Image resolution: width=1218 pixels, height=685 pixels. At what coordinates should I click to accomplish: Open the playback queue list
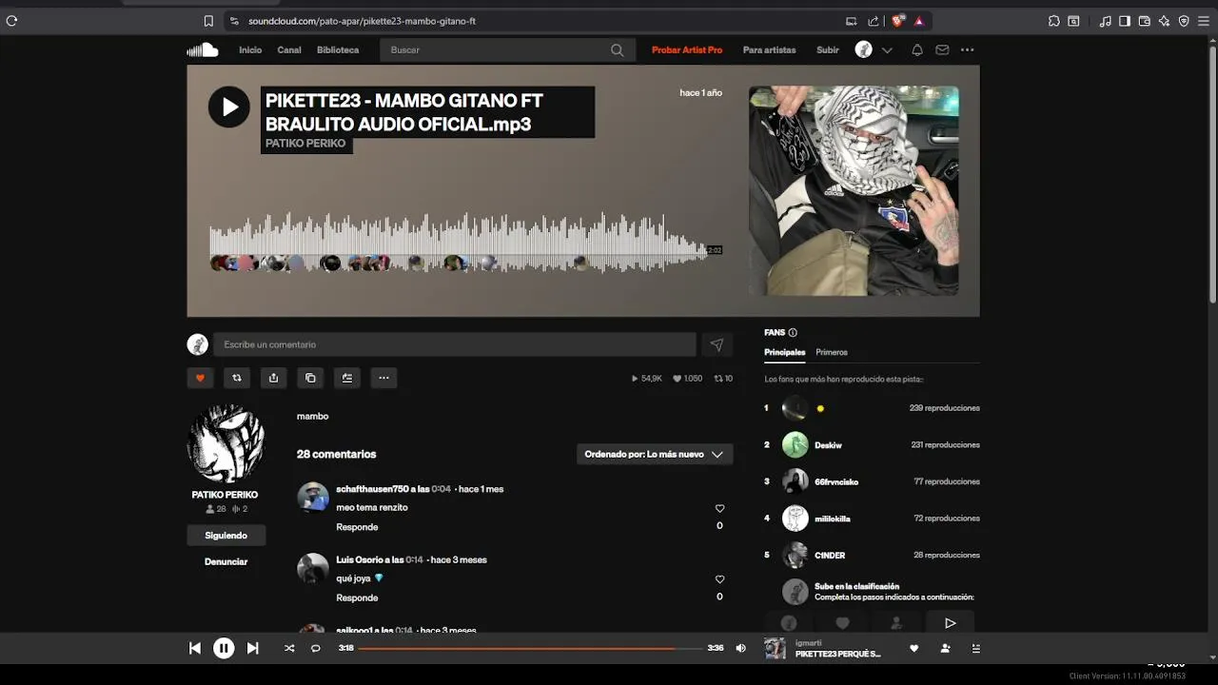click(975, 648)
